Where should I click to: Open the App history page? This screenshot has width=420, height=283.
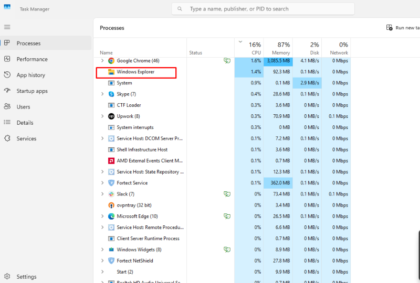[46, 75]
